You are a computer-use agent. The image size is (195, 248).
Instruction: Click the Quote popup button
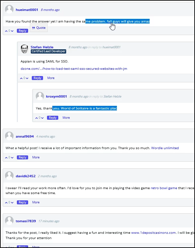(39, 28)
